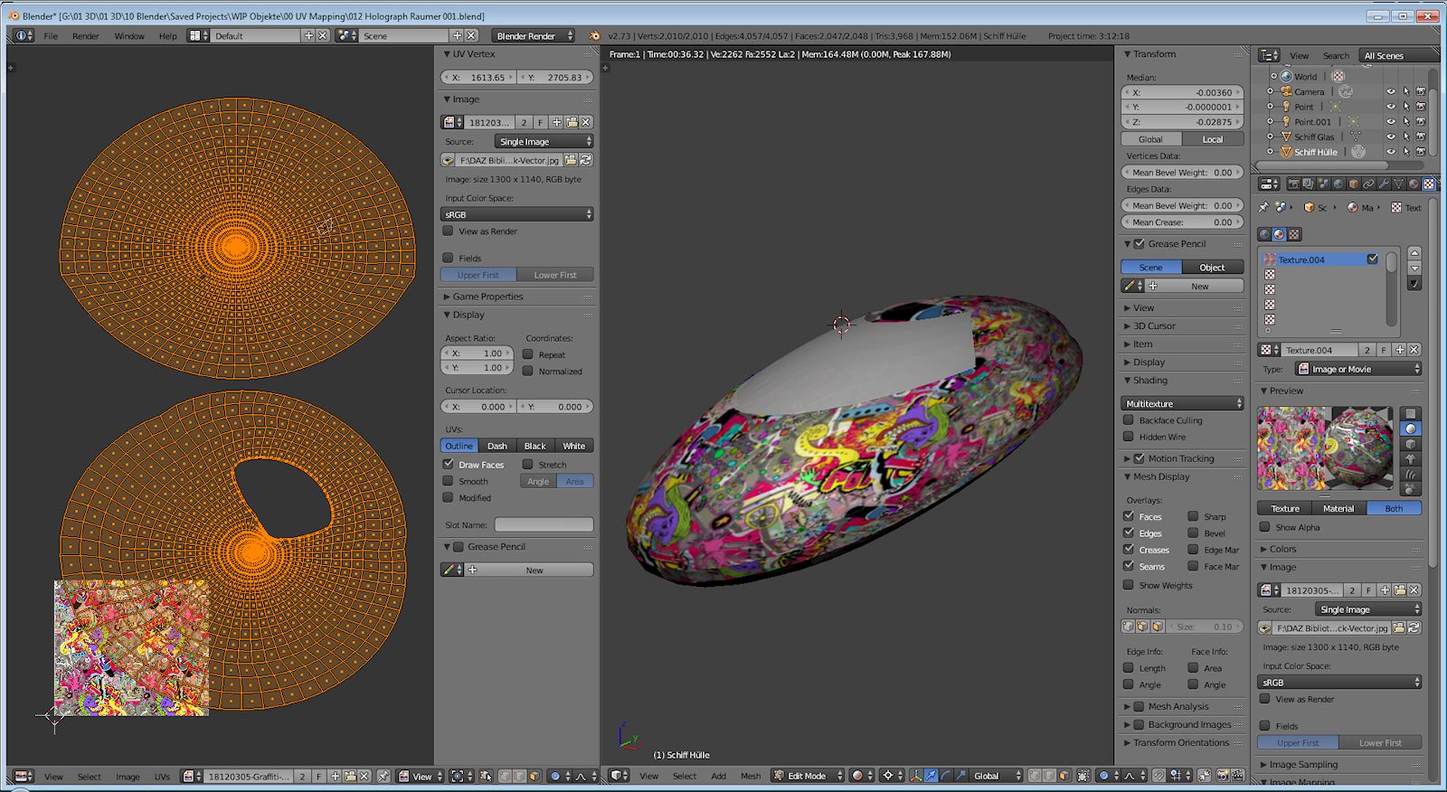
Task: Expand the Mesh Analysis panel
Action: click(x=1177, y=706)
